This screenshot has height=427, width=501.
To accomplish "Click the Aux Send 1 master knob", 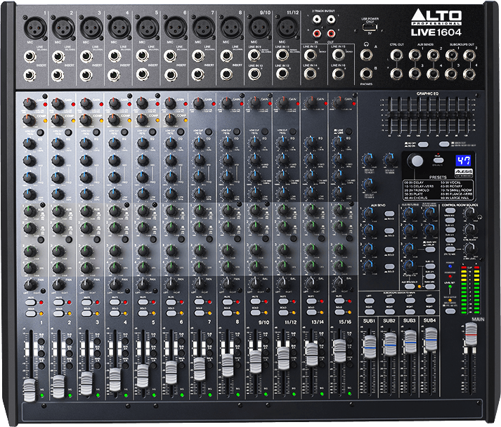I will (x=369, y=213).
